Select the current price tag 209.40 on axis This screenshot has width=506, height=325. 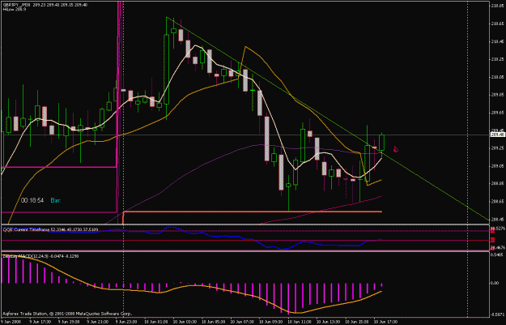pyautogui.click(x=497, y=135)
